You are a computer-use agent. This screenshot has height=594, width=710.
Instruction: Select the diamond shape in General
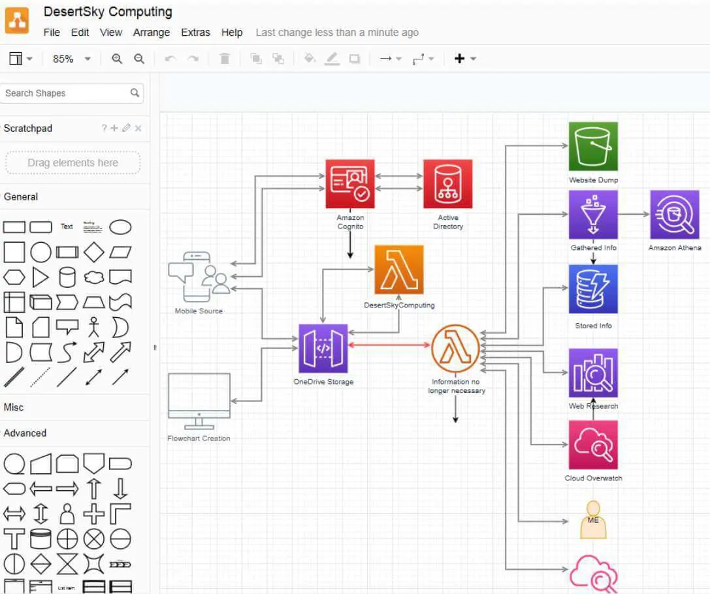94,252
